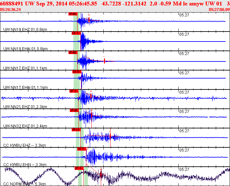Click the iP 1 pick flag on NORM trace
Image resolution: width=230 pixels, height=186 pixels.
(78, 168)
